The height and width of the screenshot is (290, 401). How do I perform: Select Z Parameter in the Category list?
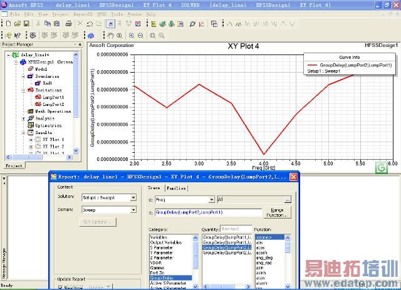[162, 258]
